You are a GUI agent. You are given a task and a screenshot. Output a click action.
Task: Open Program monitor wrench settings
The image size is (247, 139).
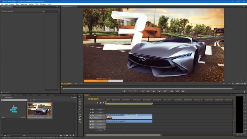click(233, 83)
